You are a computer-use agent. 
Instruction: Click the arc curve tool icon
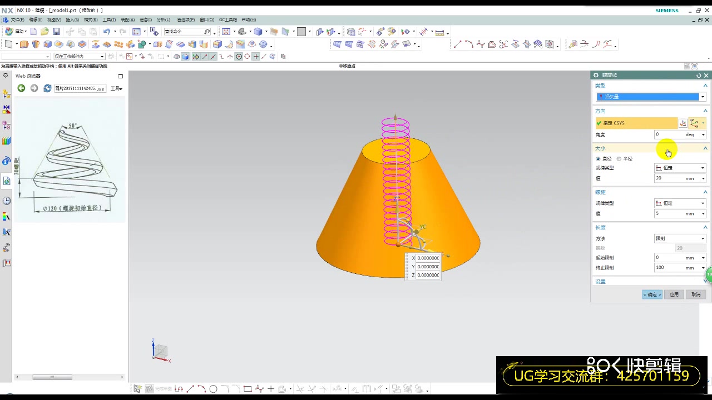469,44
